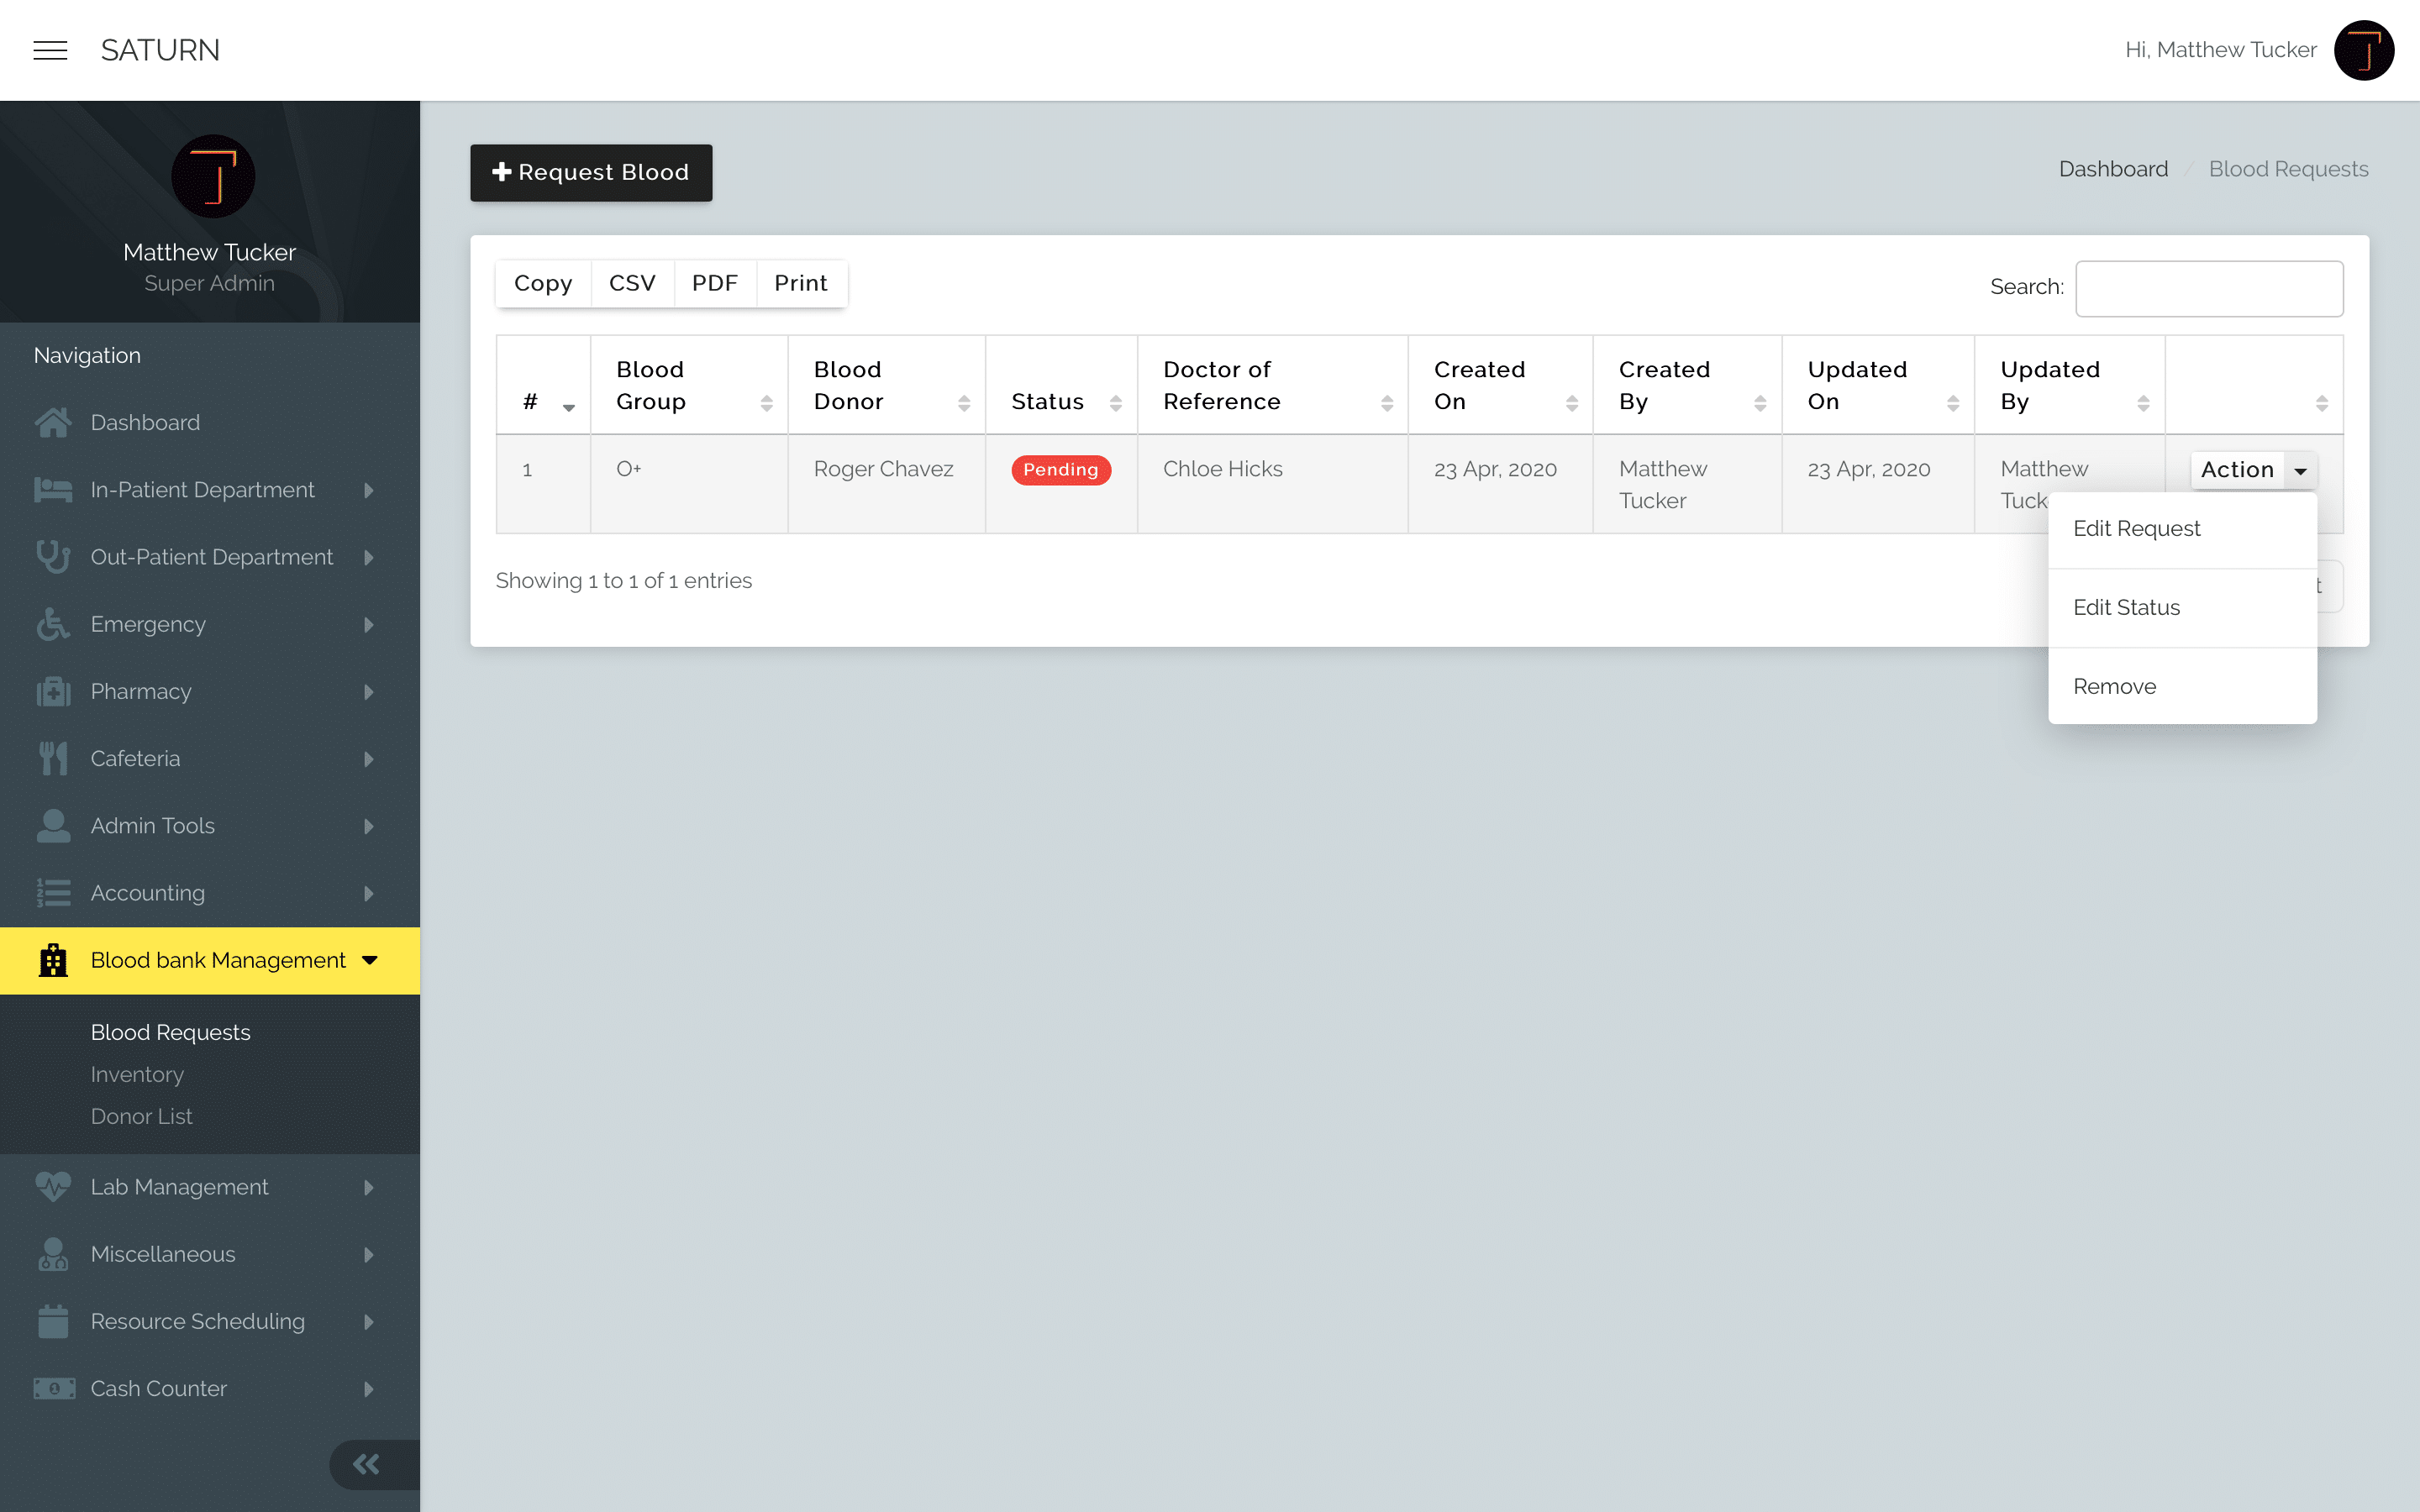Click the Request Blood button

[x=591, y=172]
